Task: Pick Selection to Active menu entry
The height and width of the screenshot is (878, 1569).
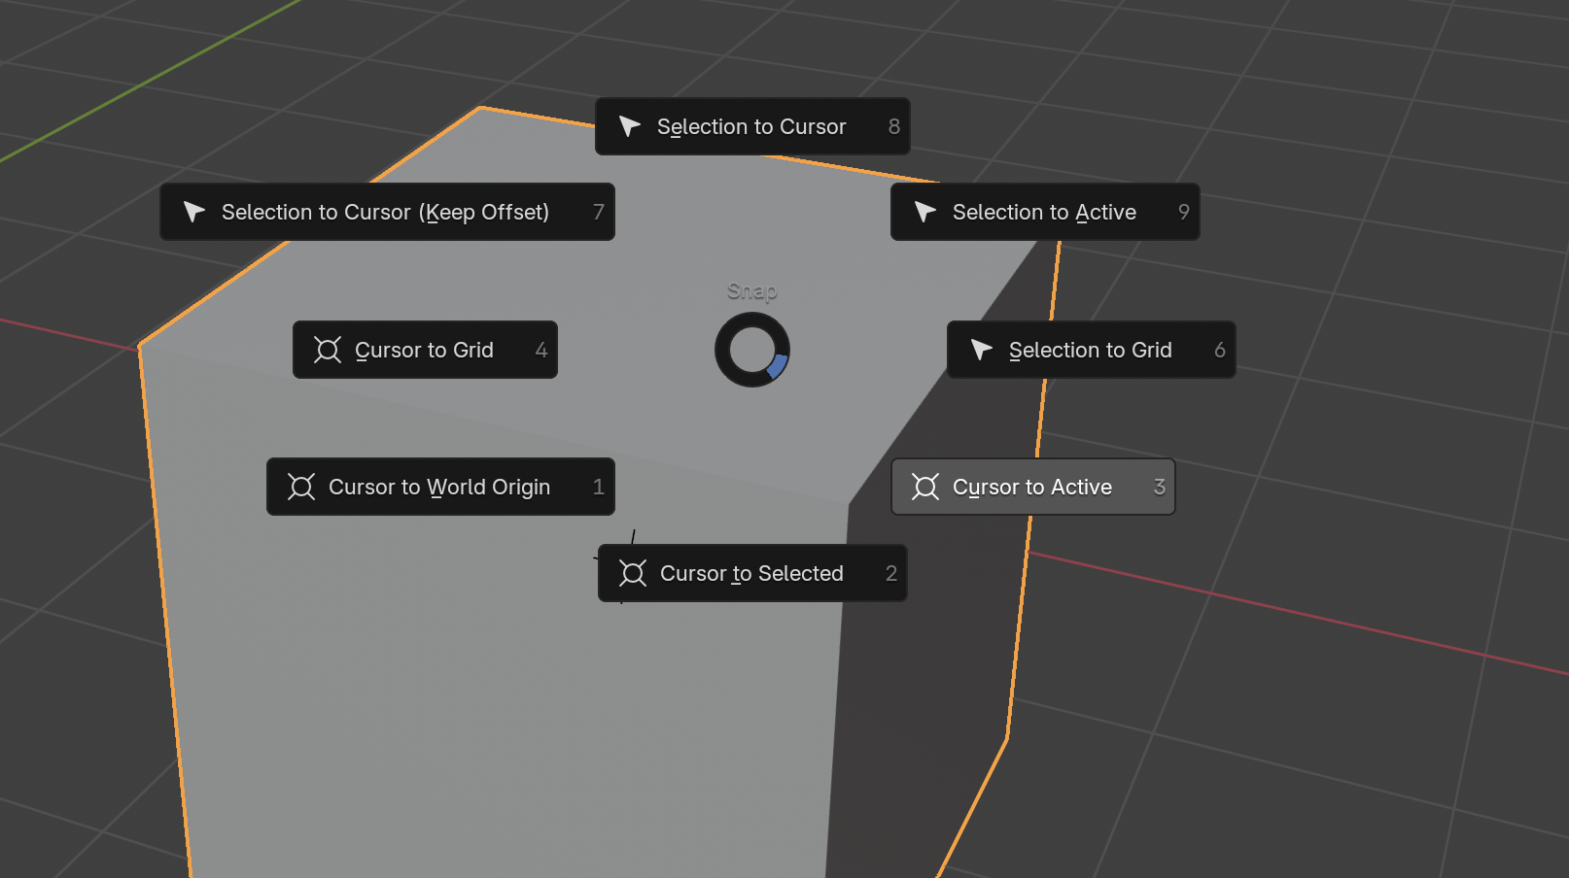Action: point(1045,212)
